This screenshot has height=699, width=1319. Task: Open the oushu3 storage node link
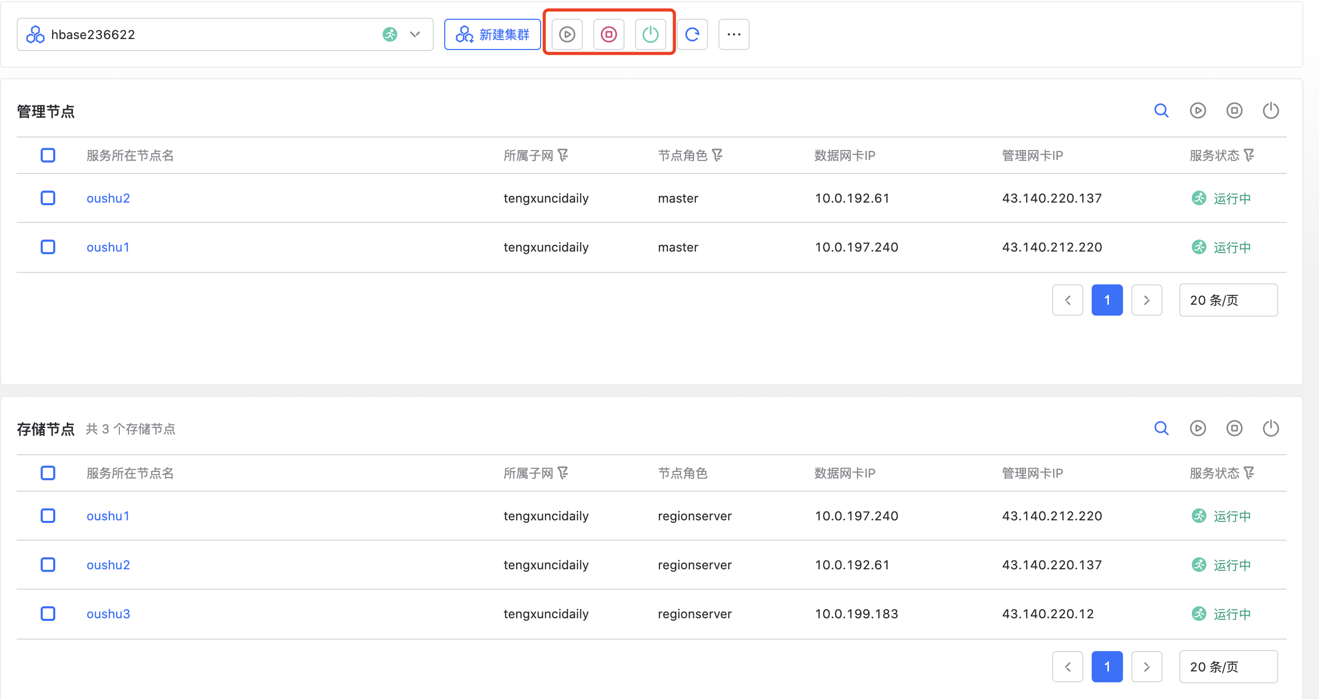pos(108,614)
